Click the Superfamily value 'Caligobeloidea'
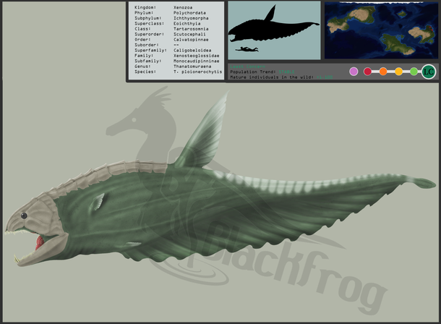 coord(192,50)
